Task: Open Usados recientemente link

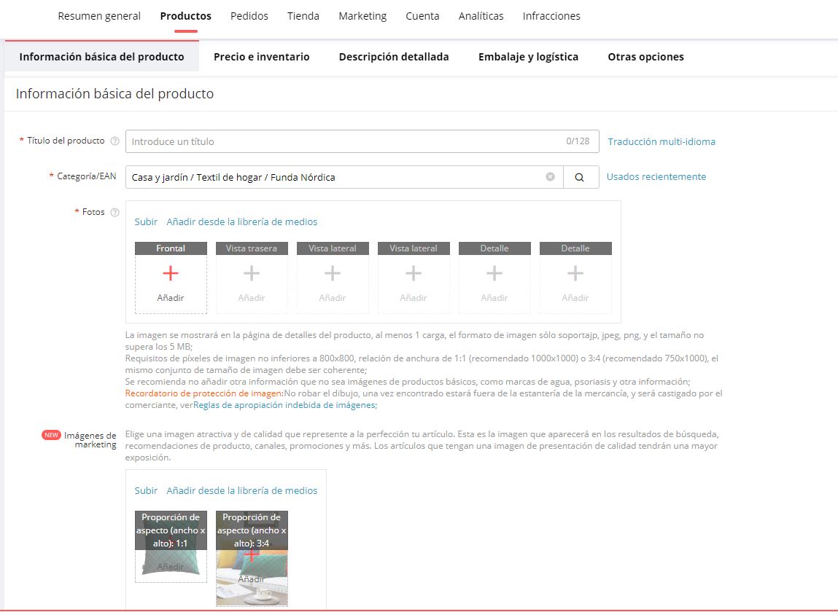Action: pyautogui.click(x=656, y=177)
